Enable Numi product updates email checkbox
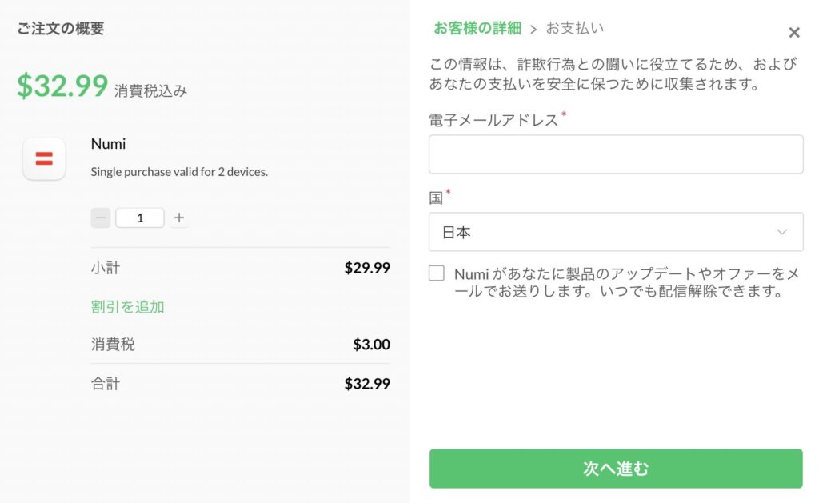 (x=437, y=273)
